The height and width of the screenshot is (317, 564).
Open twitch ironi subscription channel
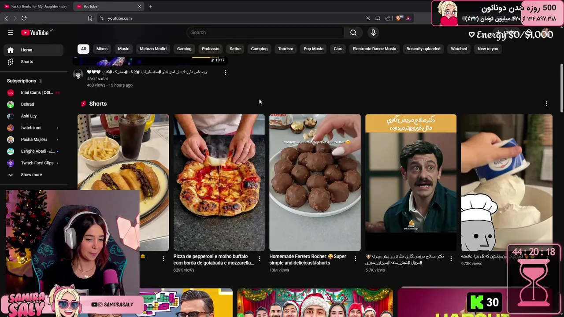pos(33,128)
